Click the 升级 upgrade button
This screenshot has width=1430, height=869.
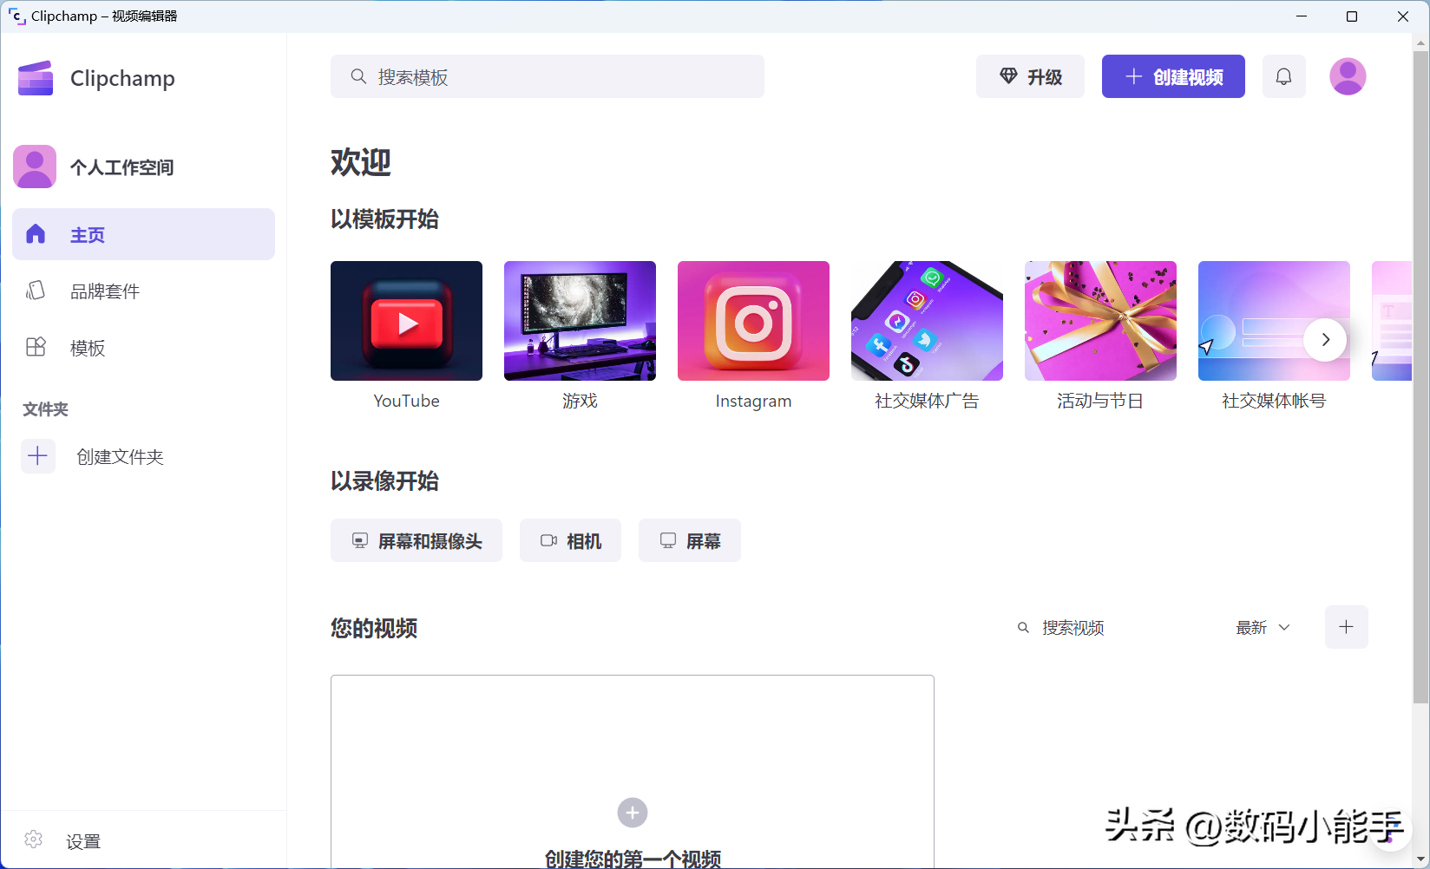point(1030,76)
